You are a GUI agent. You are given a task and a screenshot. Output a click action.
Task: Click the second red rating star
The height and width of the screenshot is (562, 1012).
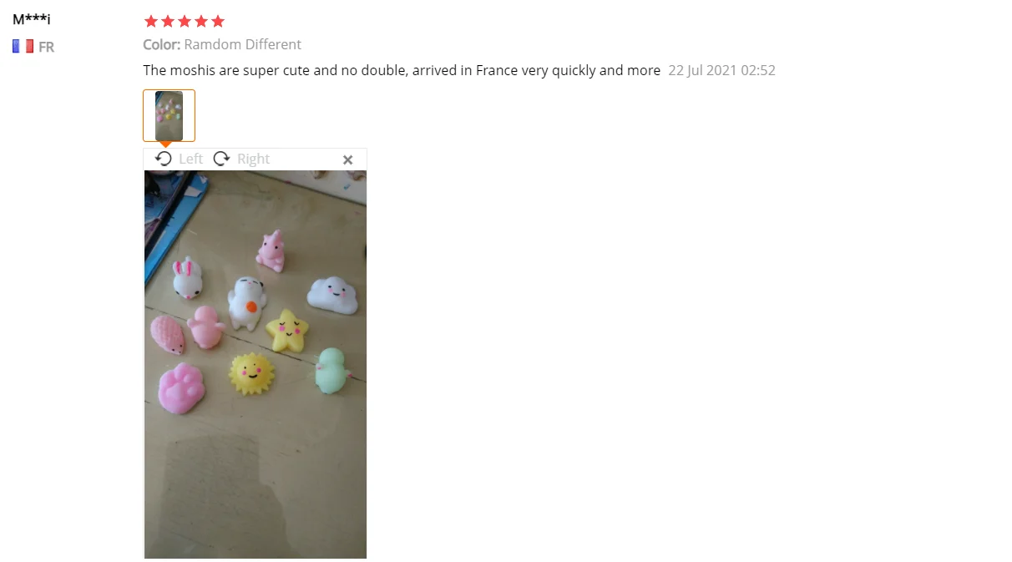coord(168,21)
